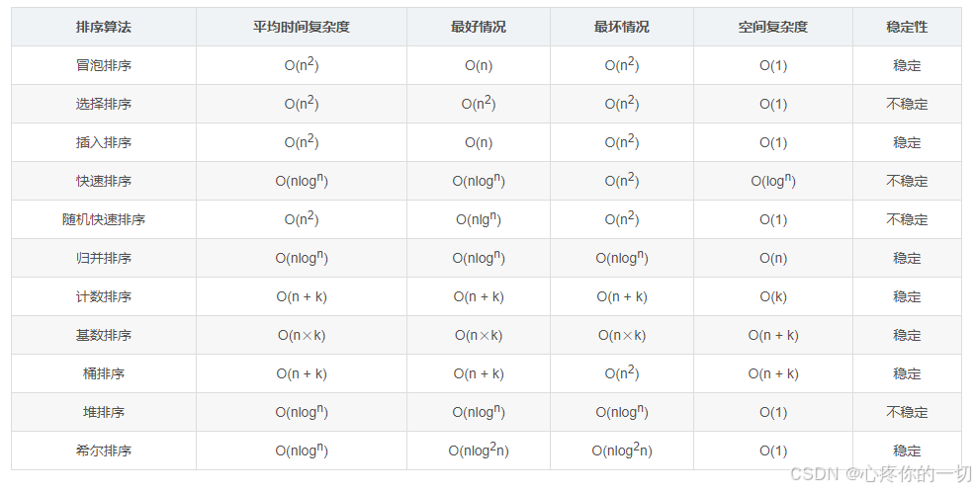Click the 空间复杂度 column header

(773, 27)
